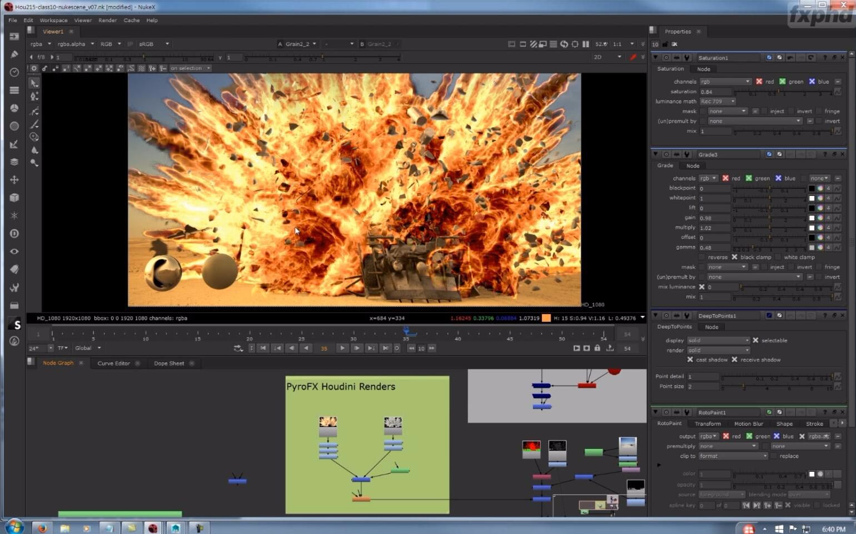Lock the Properties panel with lock icon
856x534 pixels.
pos(665,44)
